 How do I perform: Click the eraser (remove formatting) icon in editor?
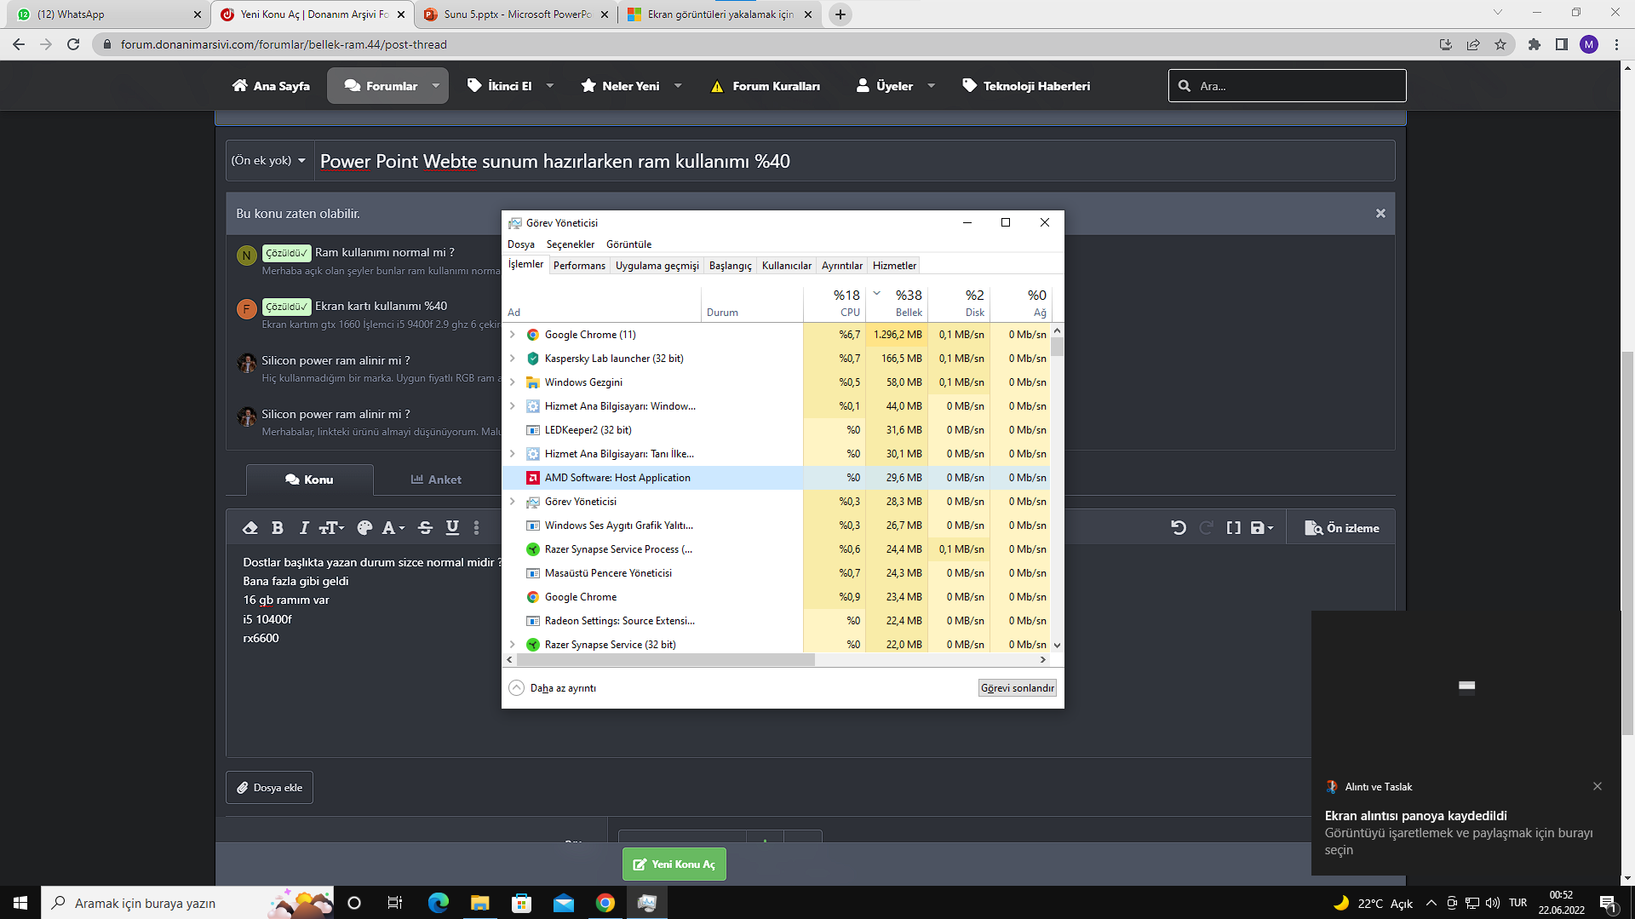tap(250, 528)
